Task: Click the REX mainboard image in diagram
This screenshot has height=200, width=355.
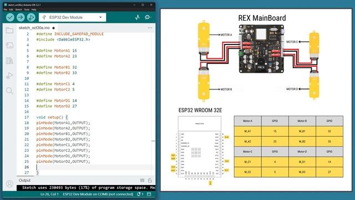Action: click(261, 49)
